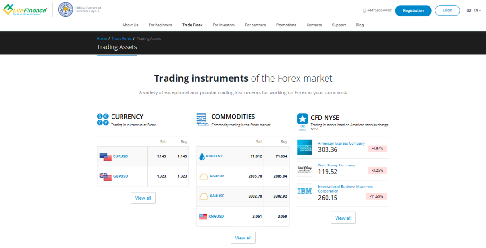This screenshot has height=248, width=486.
Task: Open the GBPUSD instrument link
Action: pyautogui.click(x=121, y=176)
